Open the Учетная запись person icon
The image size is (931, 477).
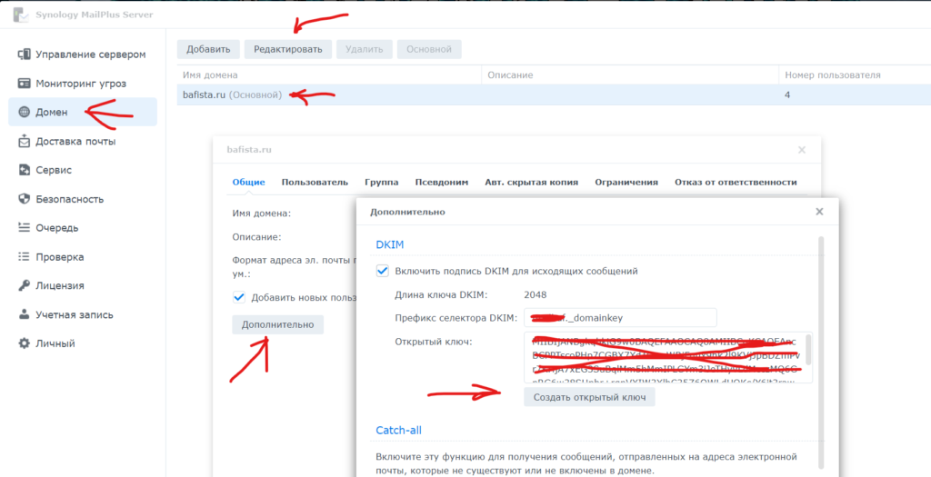tap(25, 314)
